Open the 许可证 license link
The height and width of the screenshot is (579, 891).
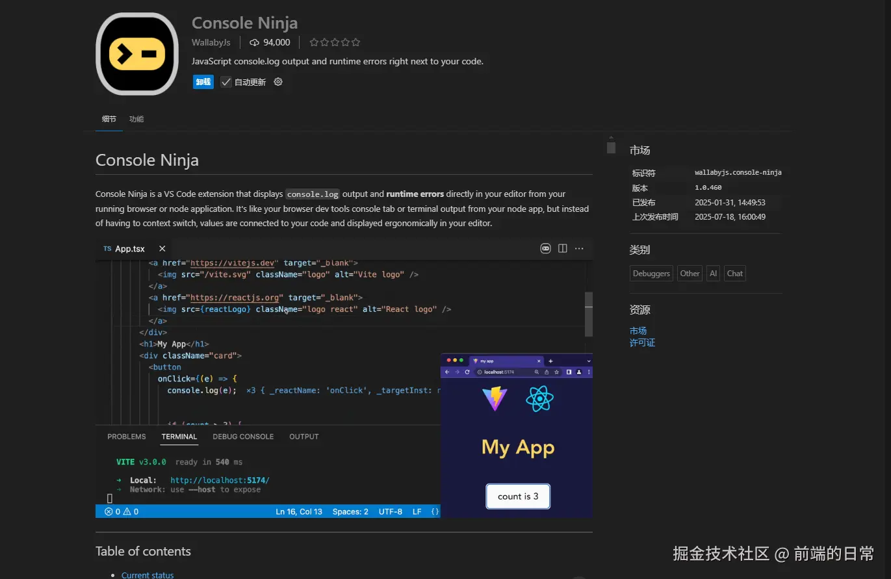point(643,342)
